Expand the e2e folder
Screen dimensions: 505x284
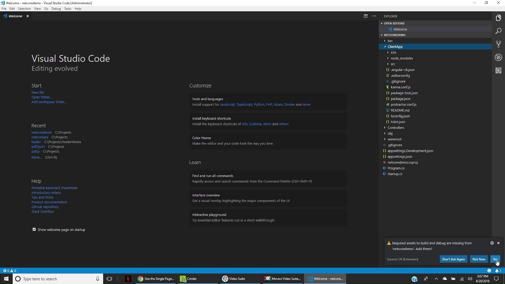pos(435,52)
